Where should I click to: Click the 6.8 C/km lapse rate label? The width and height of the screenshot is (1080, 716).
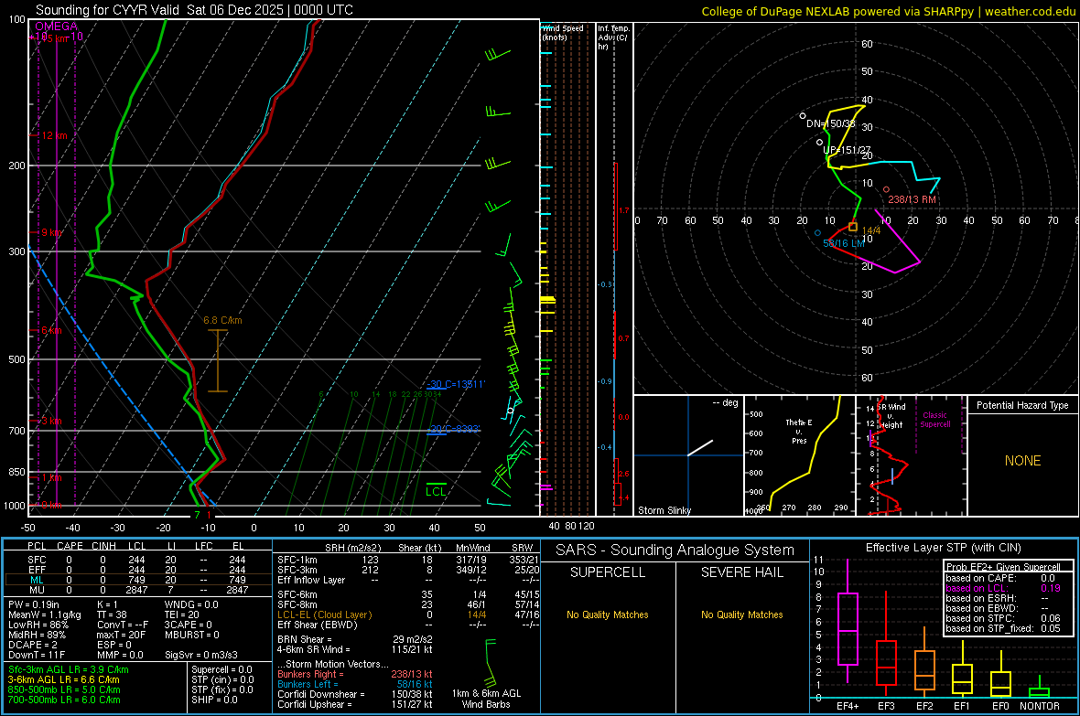222,320
